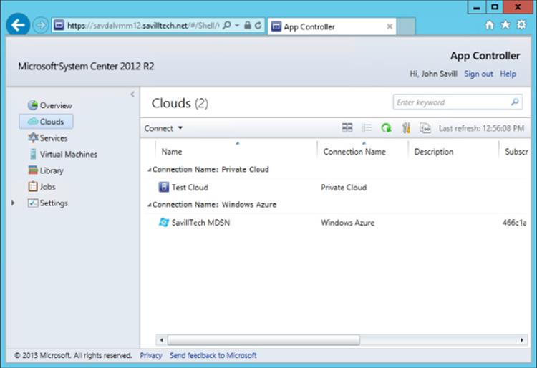
Task: Click subscription ID 466c1a cell
Action: point(514,223)
